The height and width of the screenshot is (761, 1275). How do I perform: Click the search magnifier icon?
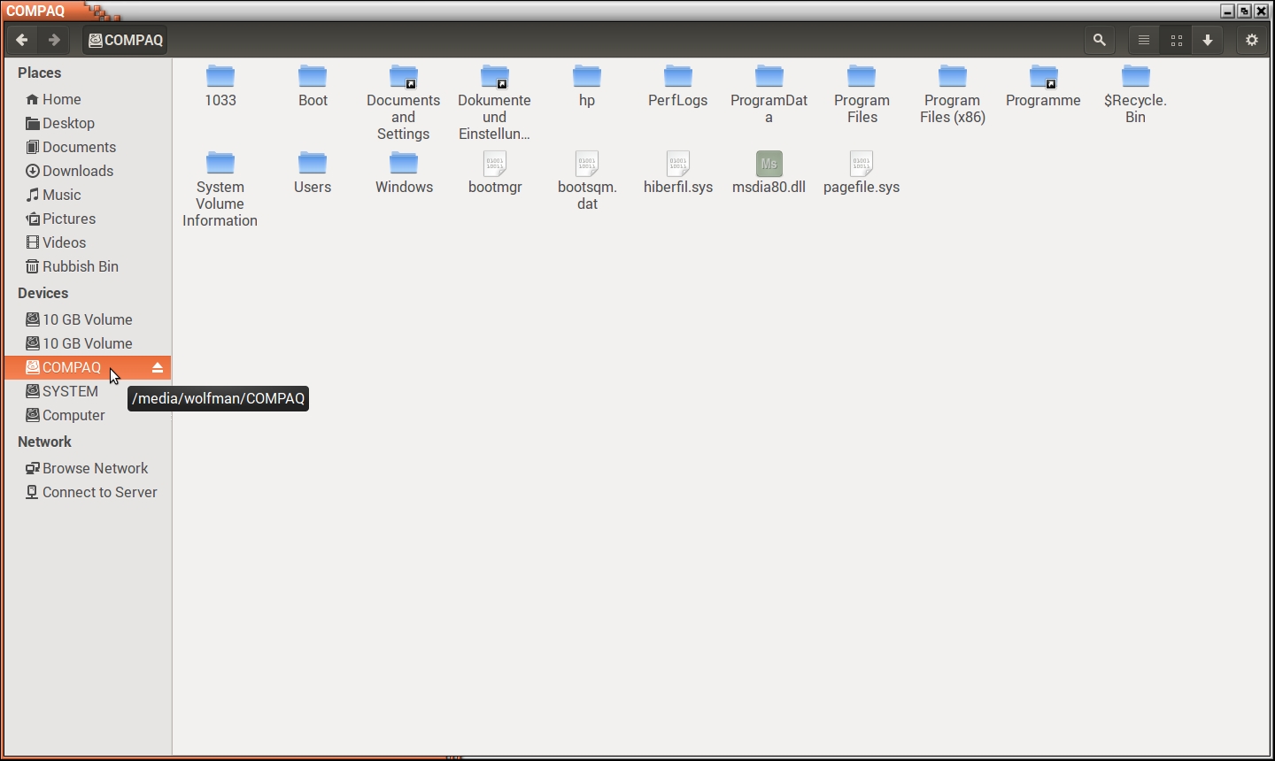1099,40
